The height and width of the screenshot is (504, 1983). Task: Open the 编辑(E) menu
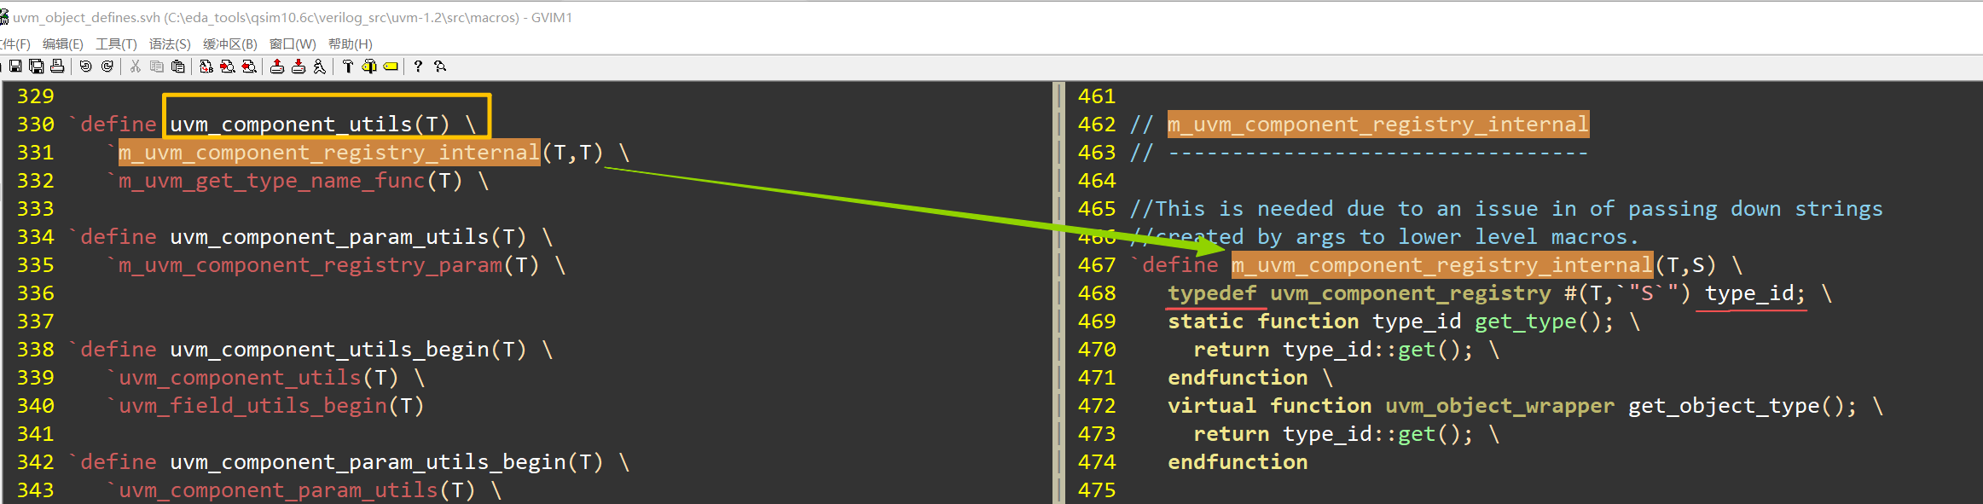click(63, 43)
